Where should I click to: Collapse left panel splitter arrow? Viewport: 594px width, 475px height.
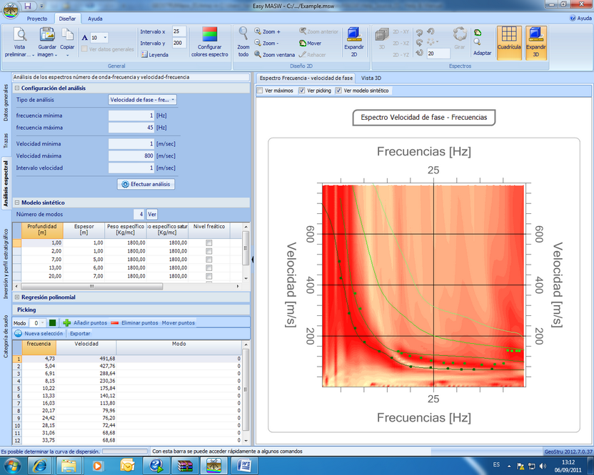coord(252,260)
